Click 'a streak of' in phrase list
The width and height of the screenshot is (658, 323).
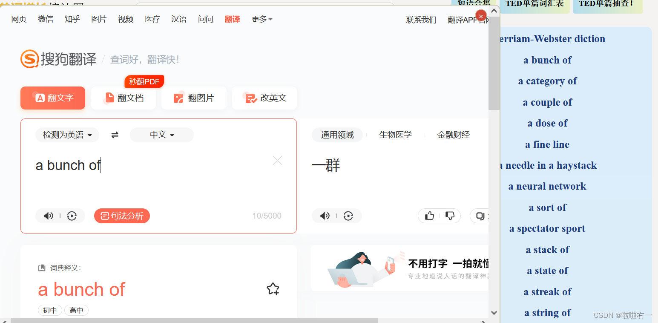(547, 292)
